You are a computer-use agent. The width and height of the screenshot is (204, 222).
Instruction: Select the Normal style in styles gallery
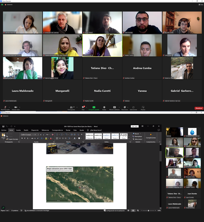click(90, 136)
